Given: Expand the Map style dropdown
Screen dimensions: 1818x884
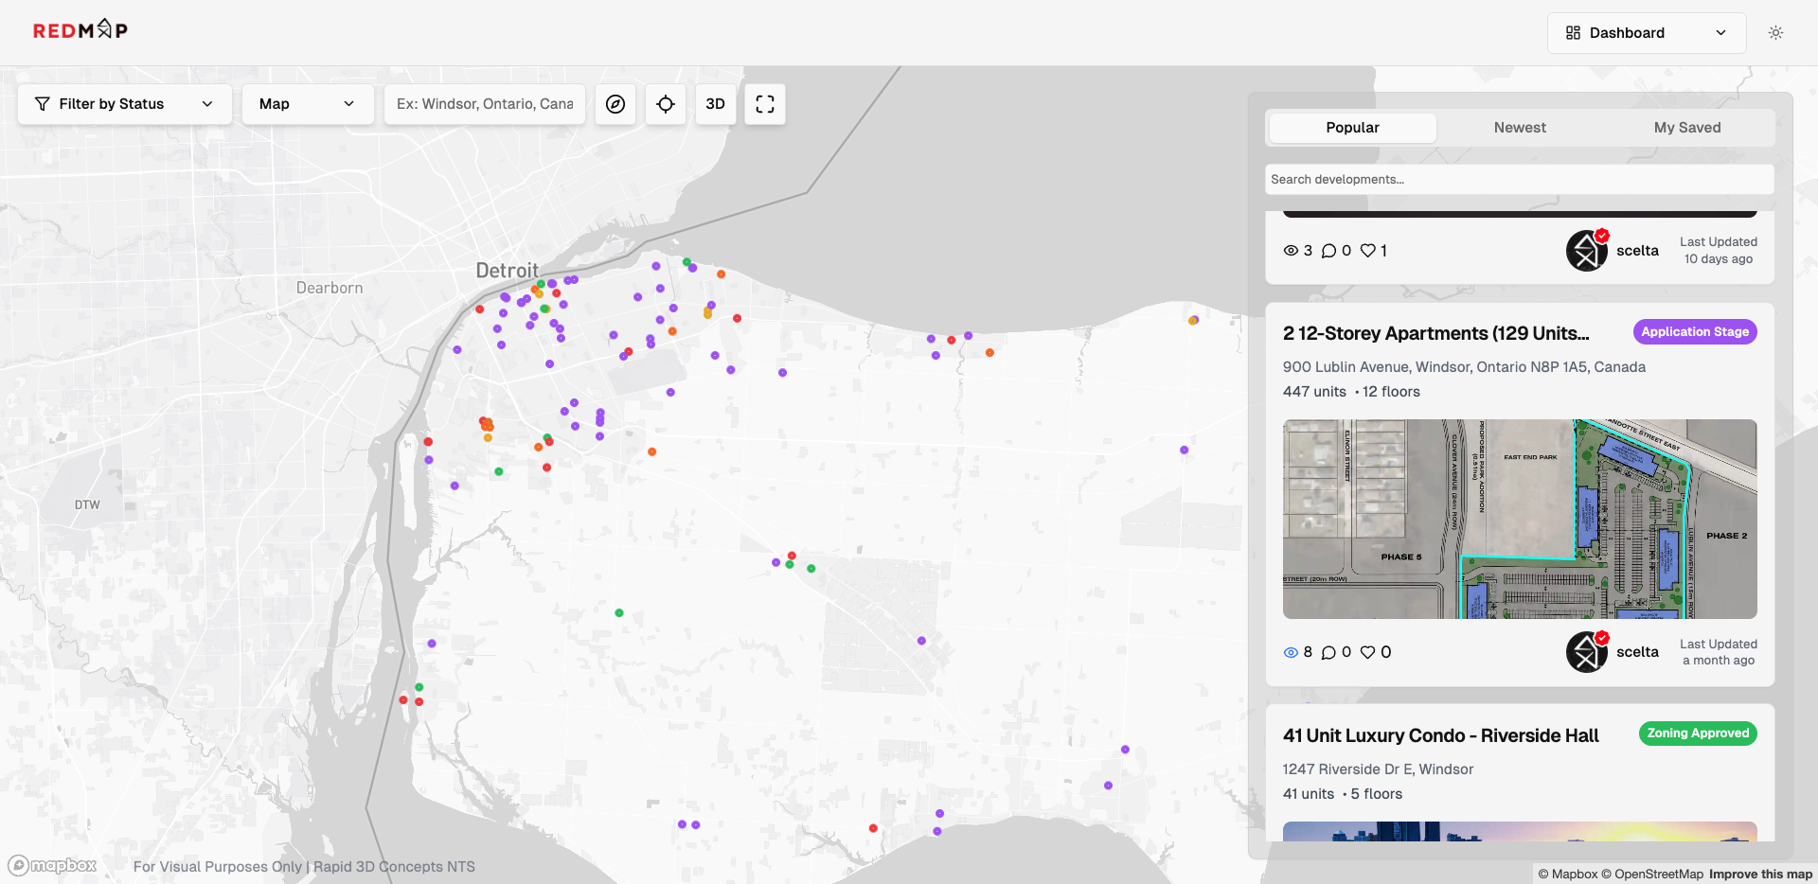Looking at the screenshot, I should 307,104.
